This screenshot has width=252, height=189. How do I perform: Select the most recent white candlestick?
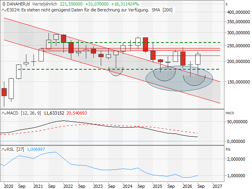pos(198,59)
